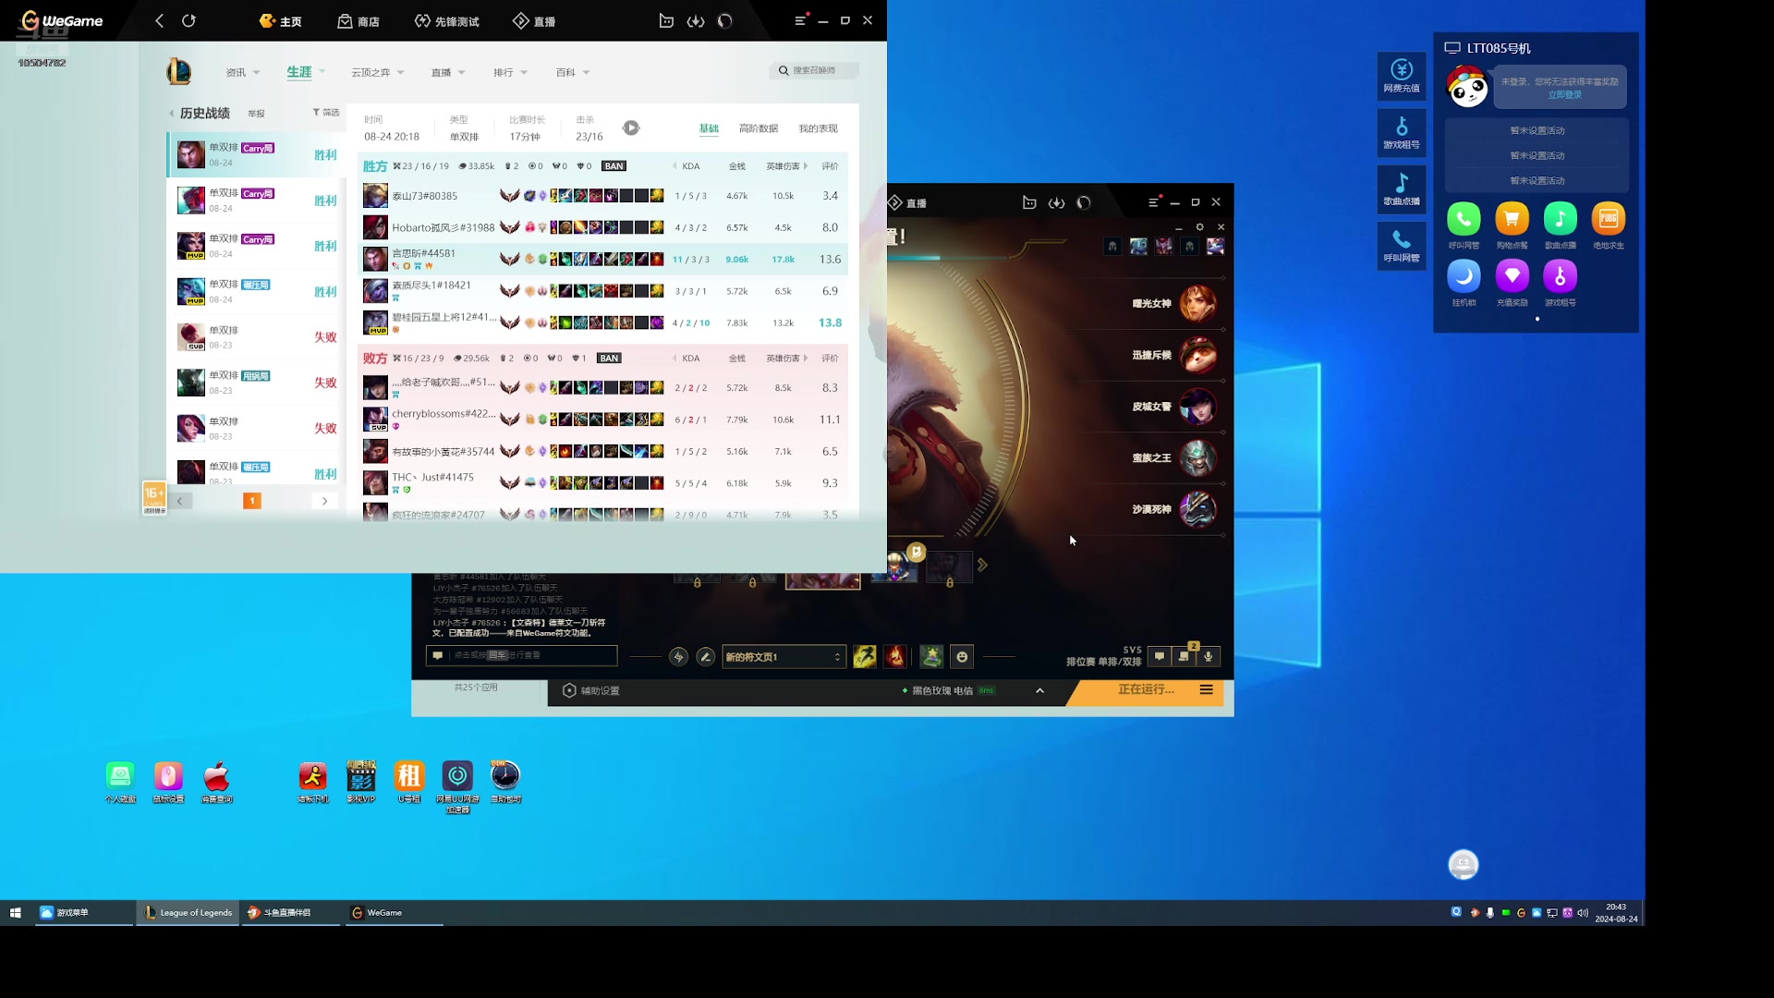Open the 主页 home tab in WeGame
The height and width of the screenshot is (998, 1774).
click(x=281, y=20)
